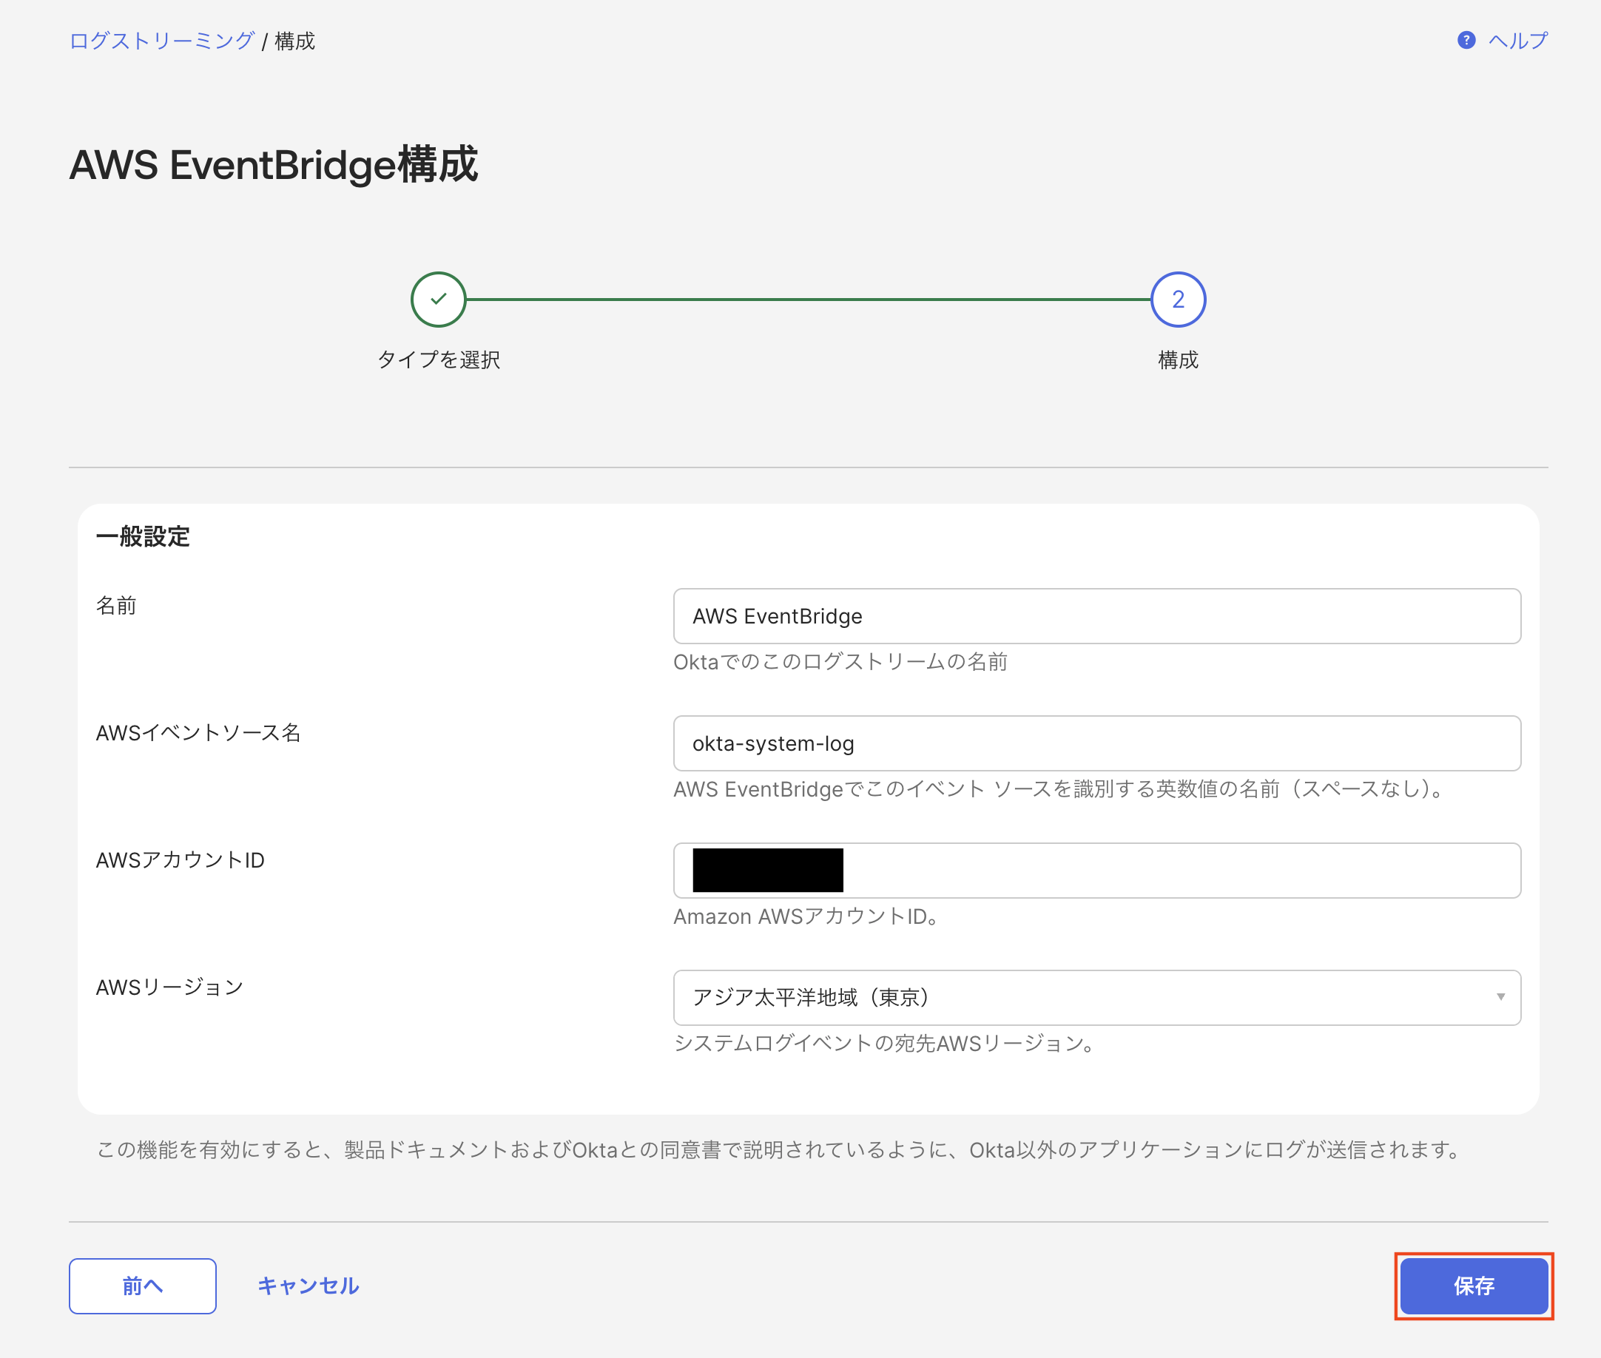Click the green progress line between steps
Viewport: 1601px width, 1358px height.
click(x=808, y=300)
